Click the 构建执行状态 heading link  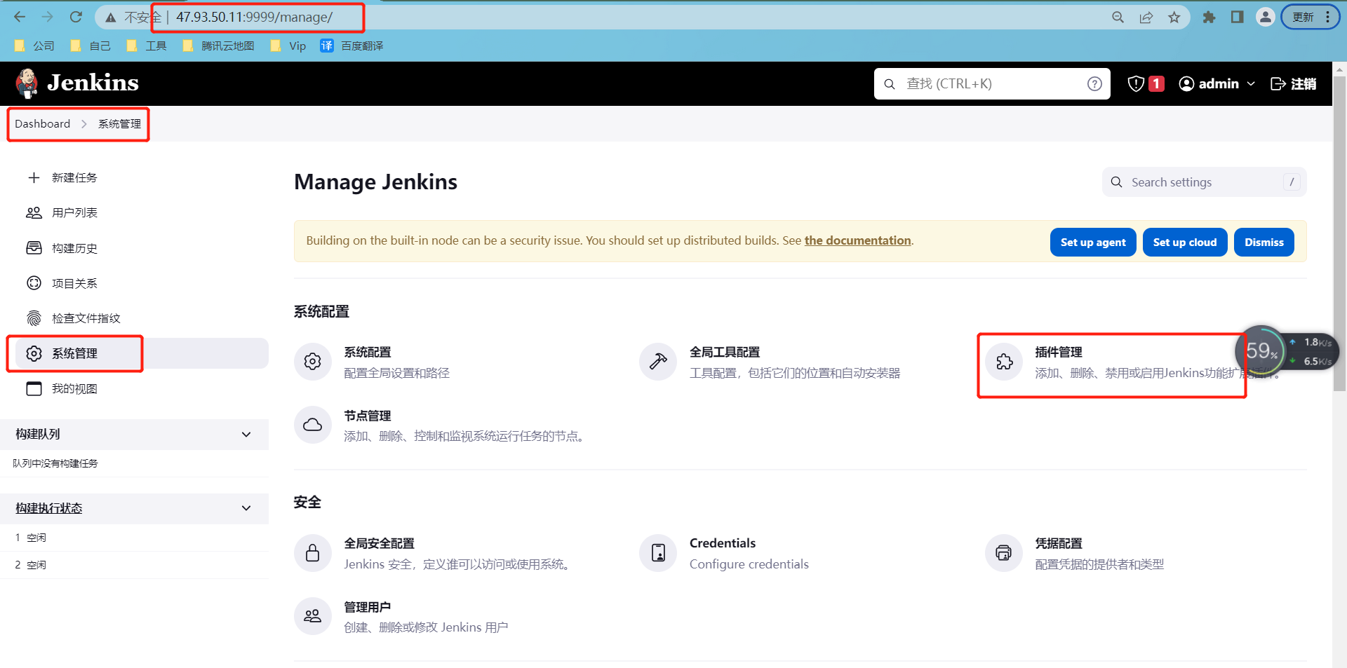tap(48, 508)
